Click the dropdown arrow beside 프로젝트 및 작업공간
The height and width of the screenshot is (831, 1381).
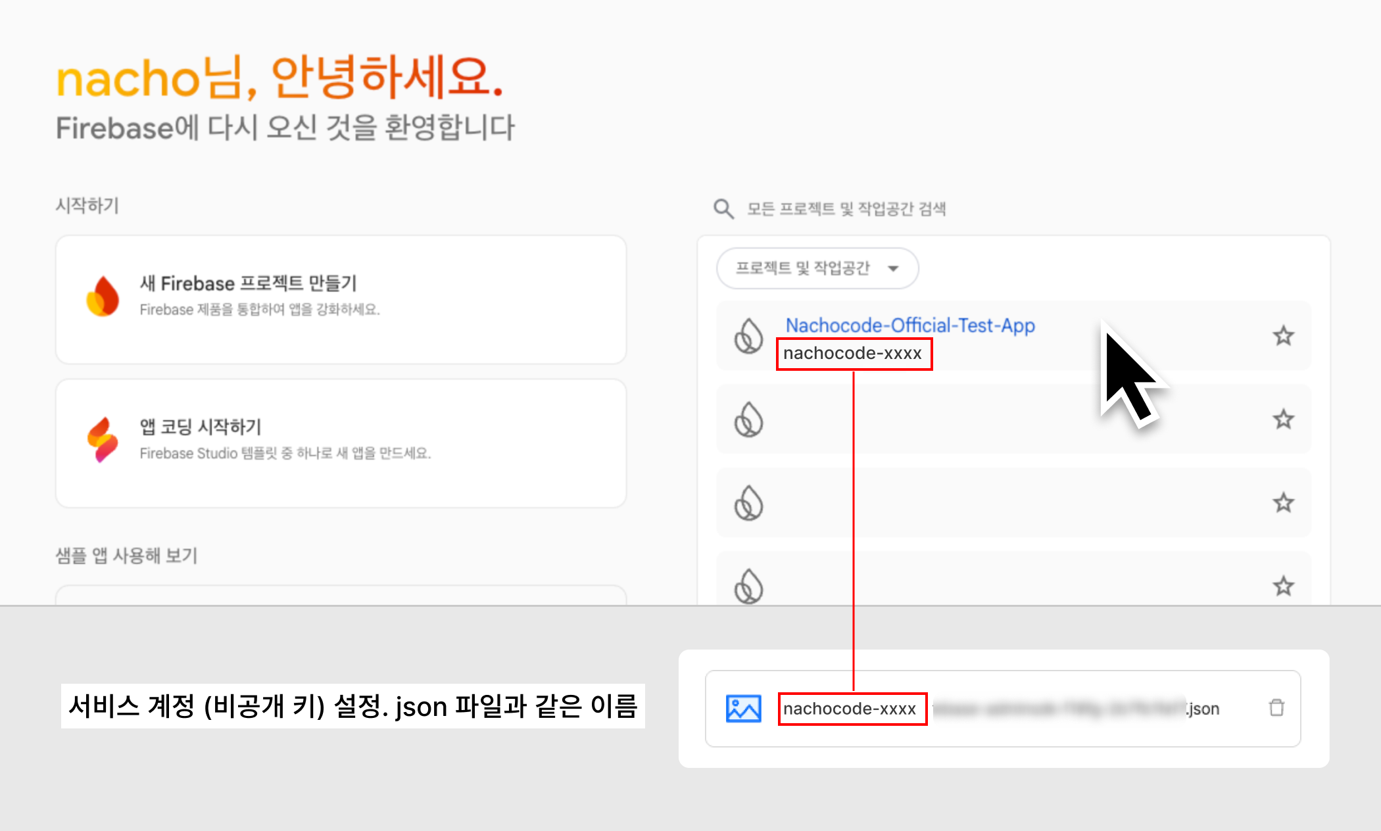click(x=893, y=268)
